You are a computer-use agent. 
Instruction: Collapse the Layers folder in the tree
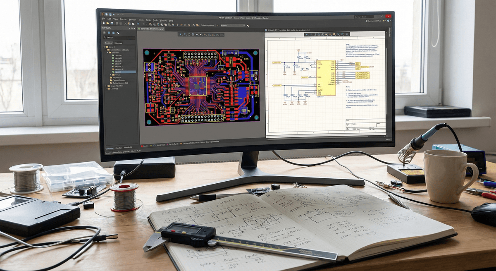pos(107,53)
